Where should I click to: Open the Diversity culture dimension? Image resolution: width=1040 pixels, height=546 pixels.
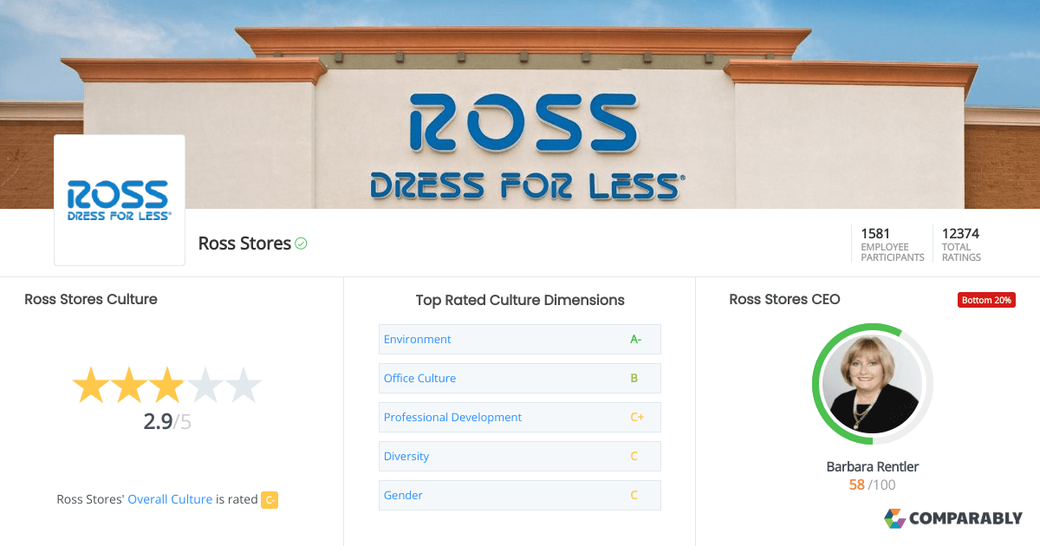click(x=520, y=456)
